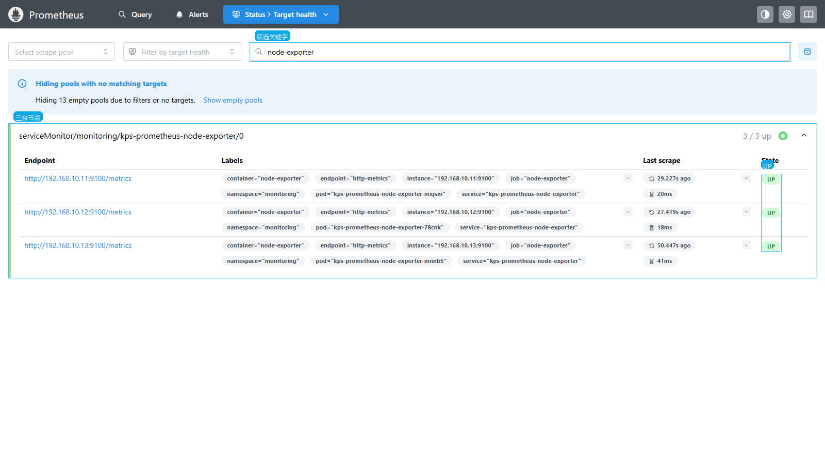Click the UP badge for 192.168.10.11 target
Image resolution: width=825 pixels, height=464 pixels.
[x=771, y=179]
